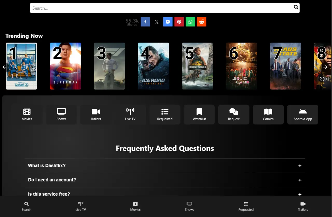Share on X (Twitter)
332x217 pixels.
coord(157,22)
